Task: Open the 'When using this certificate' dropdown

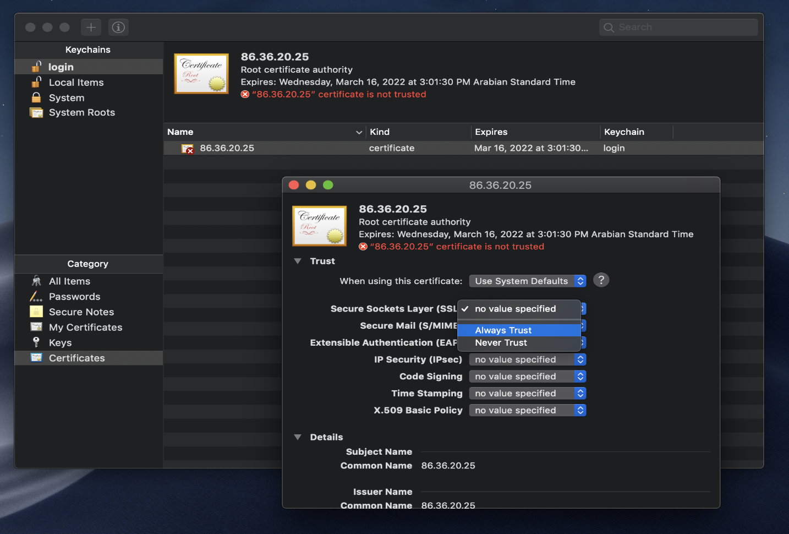Action: click(x=528, y=281)
